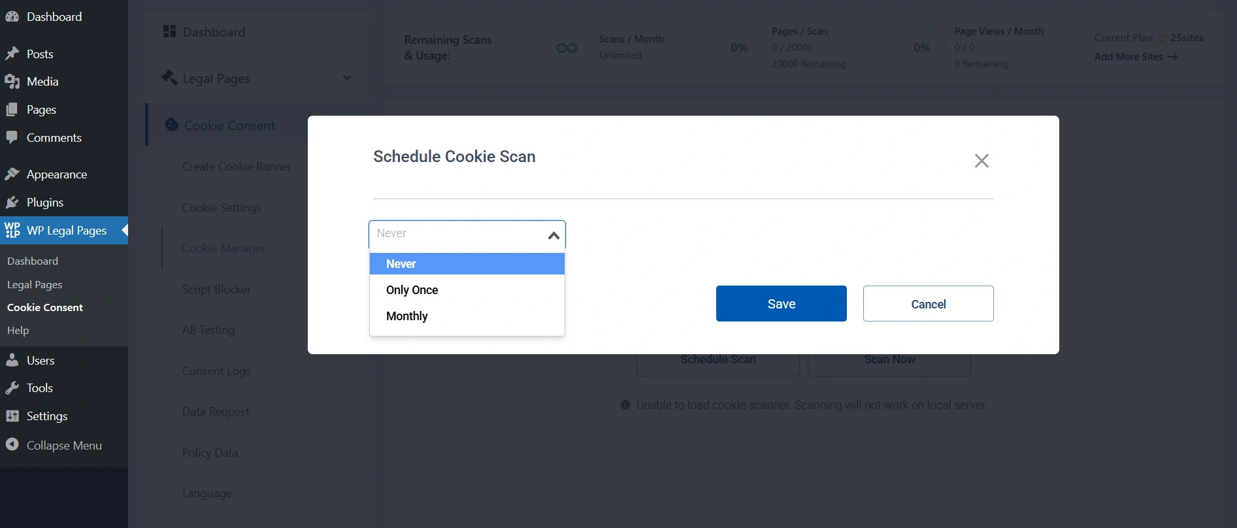Open the Comments speech bubble icon
The height and width of the screenshot is (528, 1237).
click(13, 137)
